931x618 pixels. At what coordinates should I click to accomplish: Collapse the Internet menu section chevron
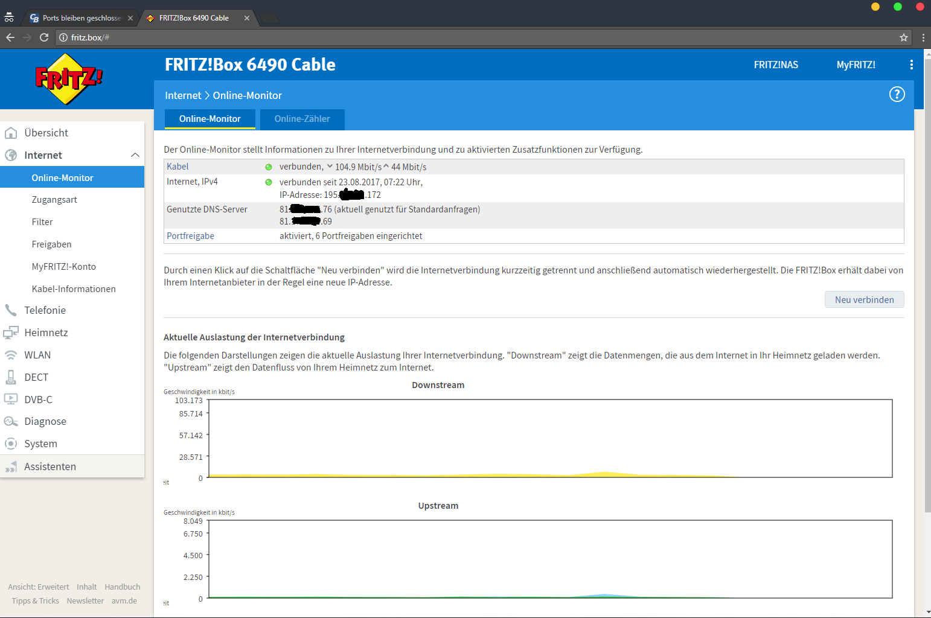pos(135,155)
